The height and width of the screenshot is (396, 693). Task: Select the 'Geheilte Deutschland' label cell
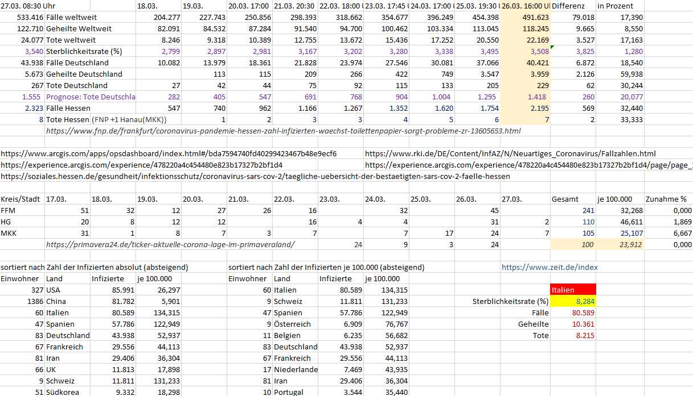pos(84,74)
